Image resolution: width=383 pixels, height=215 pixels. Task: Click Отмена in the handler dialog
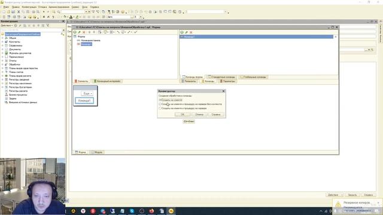pos(199,114)
